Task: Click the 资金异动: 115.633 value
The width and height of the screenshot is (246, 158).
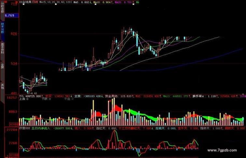Action: (x=119, y=96)
